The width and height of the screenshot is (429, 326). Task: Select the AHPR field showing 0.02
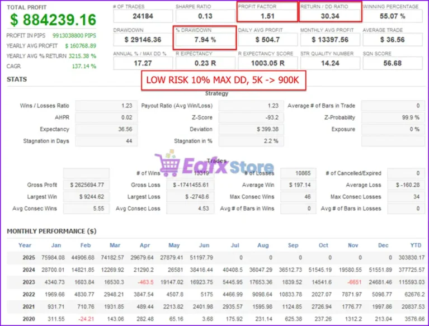(106, 117)
